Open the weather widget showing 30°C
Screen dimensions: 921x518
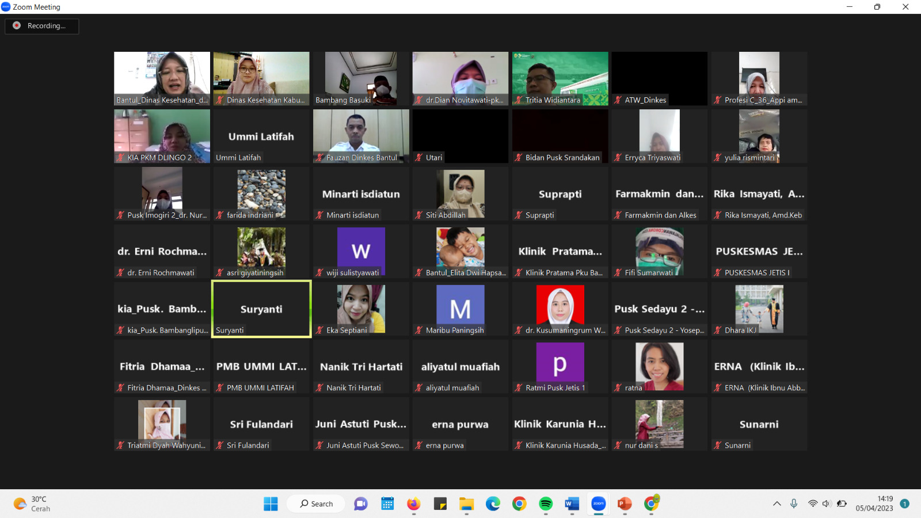(x=32, y=504)
